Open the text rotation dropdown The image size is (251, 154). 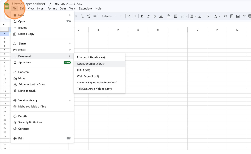click(217, 16)
